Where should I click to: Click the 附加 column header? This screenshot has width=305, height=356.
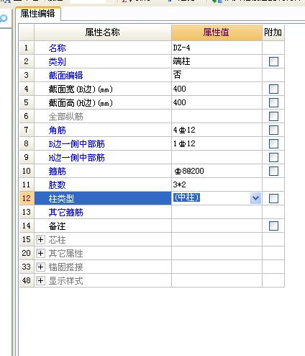click(273, 32)
